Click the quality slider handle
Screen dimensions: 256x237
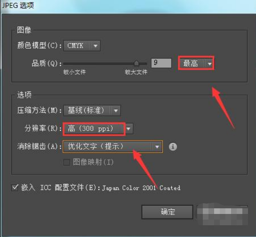(136, 63)
